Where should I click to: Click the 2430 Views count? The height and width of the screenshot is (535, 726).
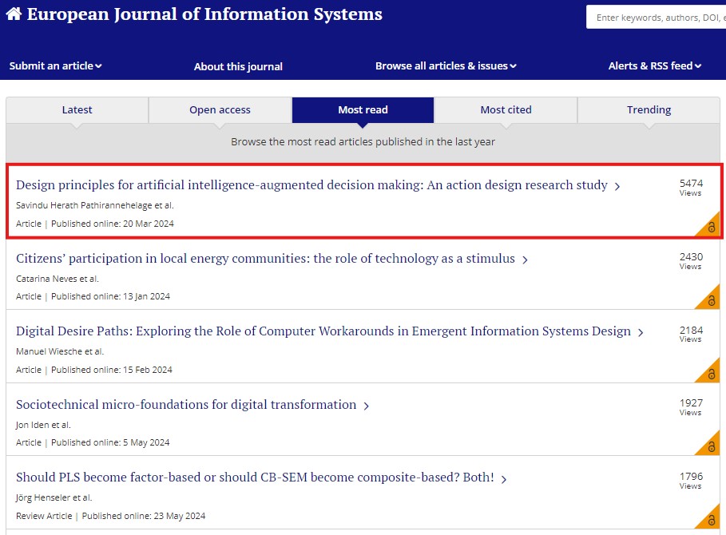point(691,261)
